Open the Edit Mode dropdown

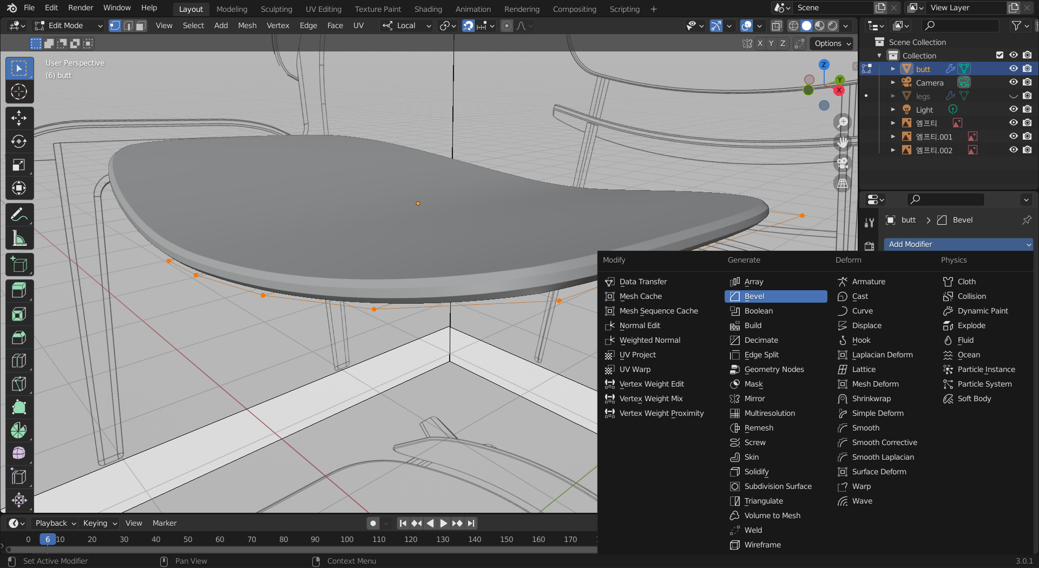click(x=68, y=25)
